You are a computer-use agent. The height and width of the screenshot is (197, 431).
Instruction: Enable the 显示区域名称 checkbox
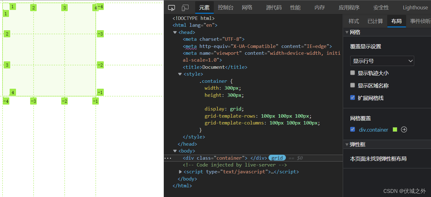pos(352,85)
